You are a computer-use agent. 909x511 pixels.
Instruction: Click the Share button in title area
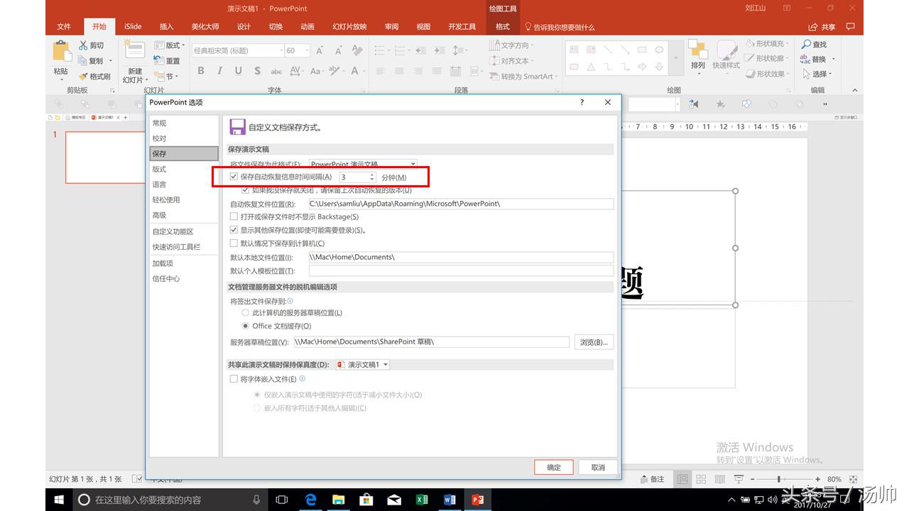point(822,27)
